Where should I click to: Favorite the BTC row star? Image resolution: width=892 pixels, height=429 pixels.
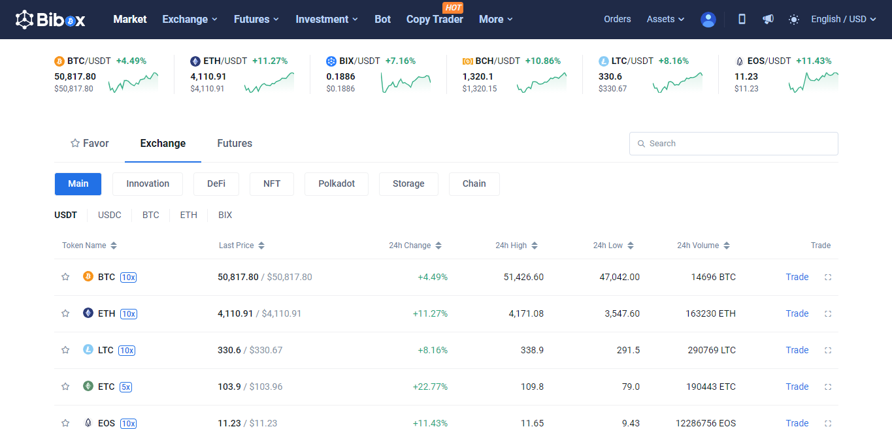(x=65, y=277)
